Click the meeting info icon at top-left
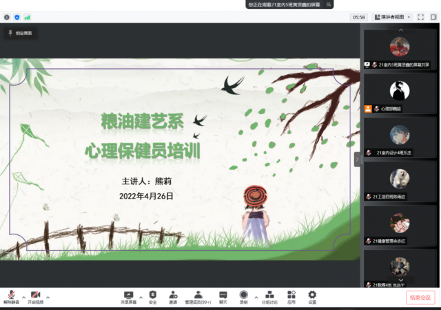The width and height of the screenshot is (441, 310). (x=7, y=16)
